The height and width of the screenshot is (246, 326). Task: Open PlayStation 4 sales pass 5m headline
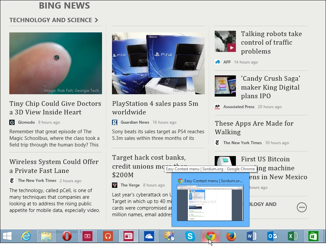pos(155,108)
